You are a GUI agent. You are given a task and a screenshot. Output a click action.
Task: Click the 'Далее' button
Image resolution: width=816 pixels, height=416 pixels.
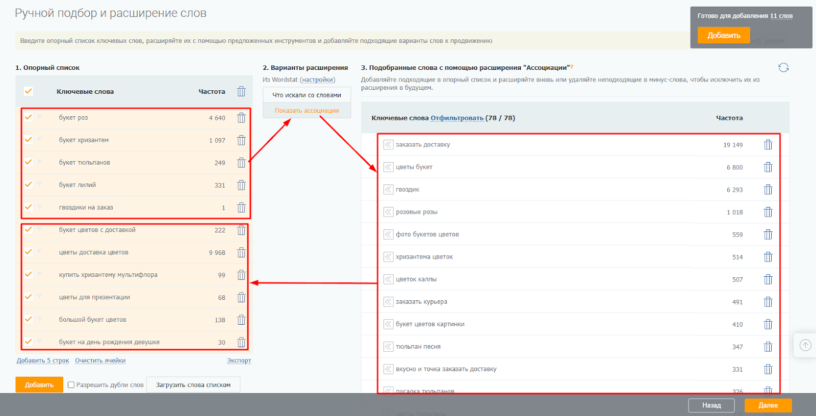pyautogui.click(x=768, y=405)
